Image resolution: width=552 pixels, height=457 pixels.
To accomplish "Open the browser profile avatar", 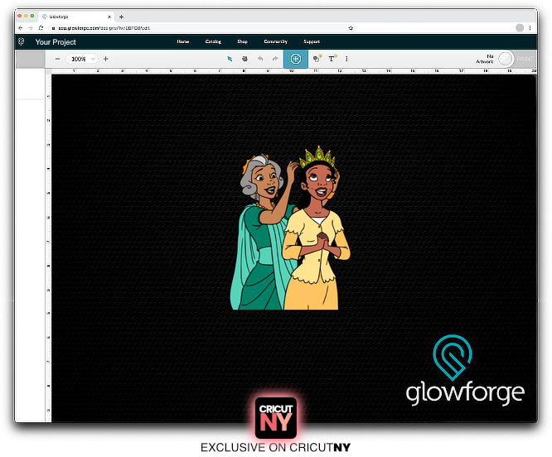I will click(x=520, y=28).
